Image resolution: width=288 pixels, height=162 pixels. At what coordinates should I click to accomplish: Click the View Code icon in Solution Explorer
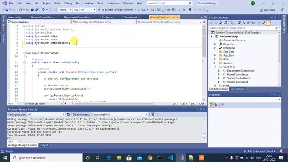[259, 23]
